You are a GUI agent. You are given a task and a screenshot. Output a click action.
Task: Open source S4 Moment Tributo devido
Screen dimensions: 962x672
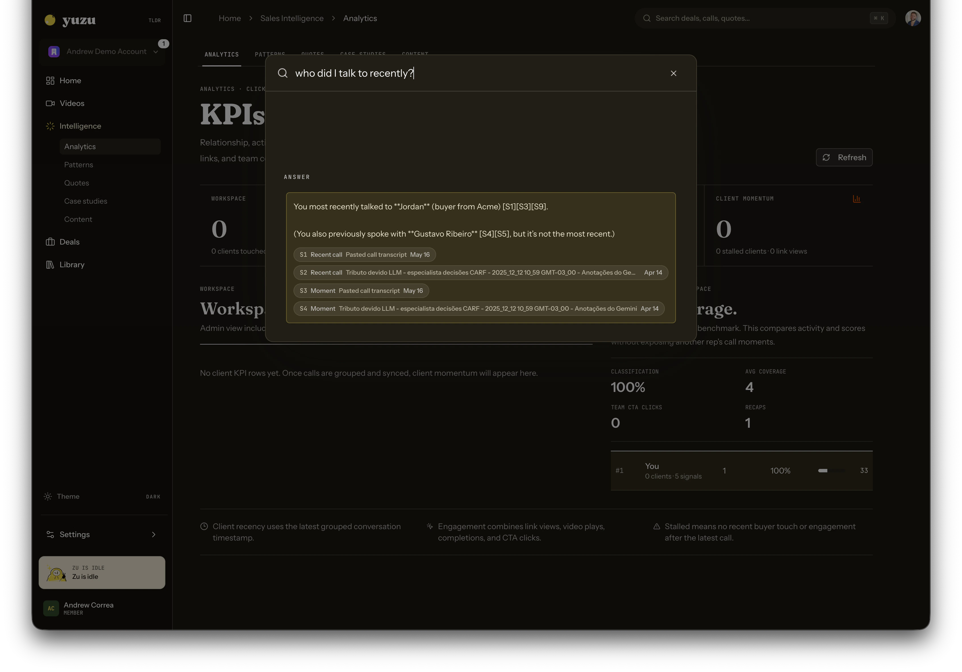point(479,308)
